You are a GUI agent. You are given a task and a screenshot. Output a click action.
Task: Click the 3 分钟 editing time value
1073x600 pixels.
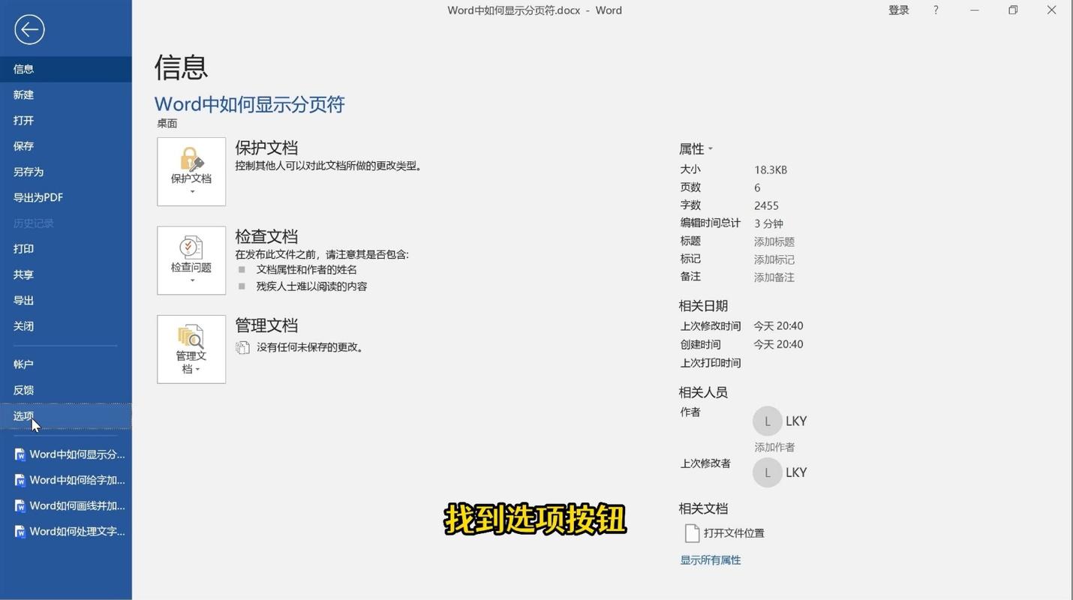pyautogui.click(x=768, y=223)
